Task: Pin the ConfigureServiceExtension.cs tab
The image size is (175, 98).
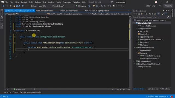Action: point(31,11)
